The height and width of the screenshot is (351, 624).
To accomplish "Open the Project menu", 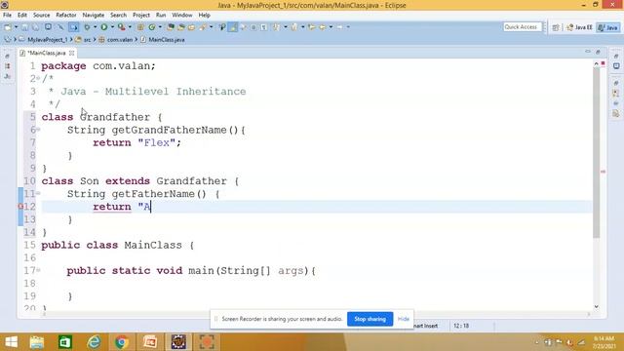I will point(141,16).
